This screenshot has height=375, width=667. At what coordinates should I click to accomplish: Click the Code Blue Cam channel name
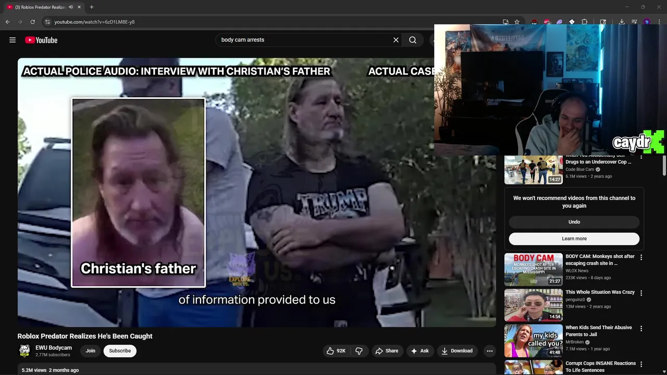[x=580, y=169]
